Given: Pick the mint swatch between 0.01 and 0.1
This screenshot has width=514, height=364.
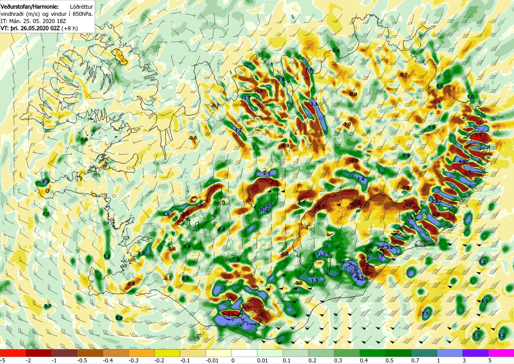Looking at the screenshot, I should tap(270, 353).
